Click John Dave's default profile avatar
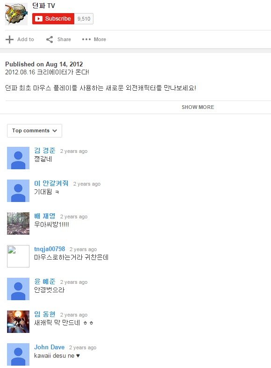 pos(18,354)
